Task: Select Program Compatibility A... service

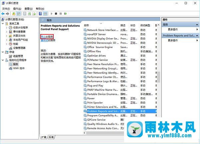Action: pos(120,116)
